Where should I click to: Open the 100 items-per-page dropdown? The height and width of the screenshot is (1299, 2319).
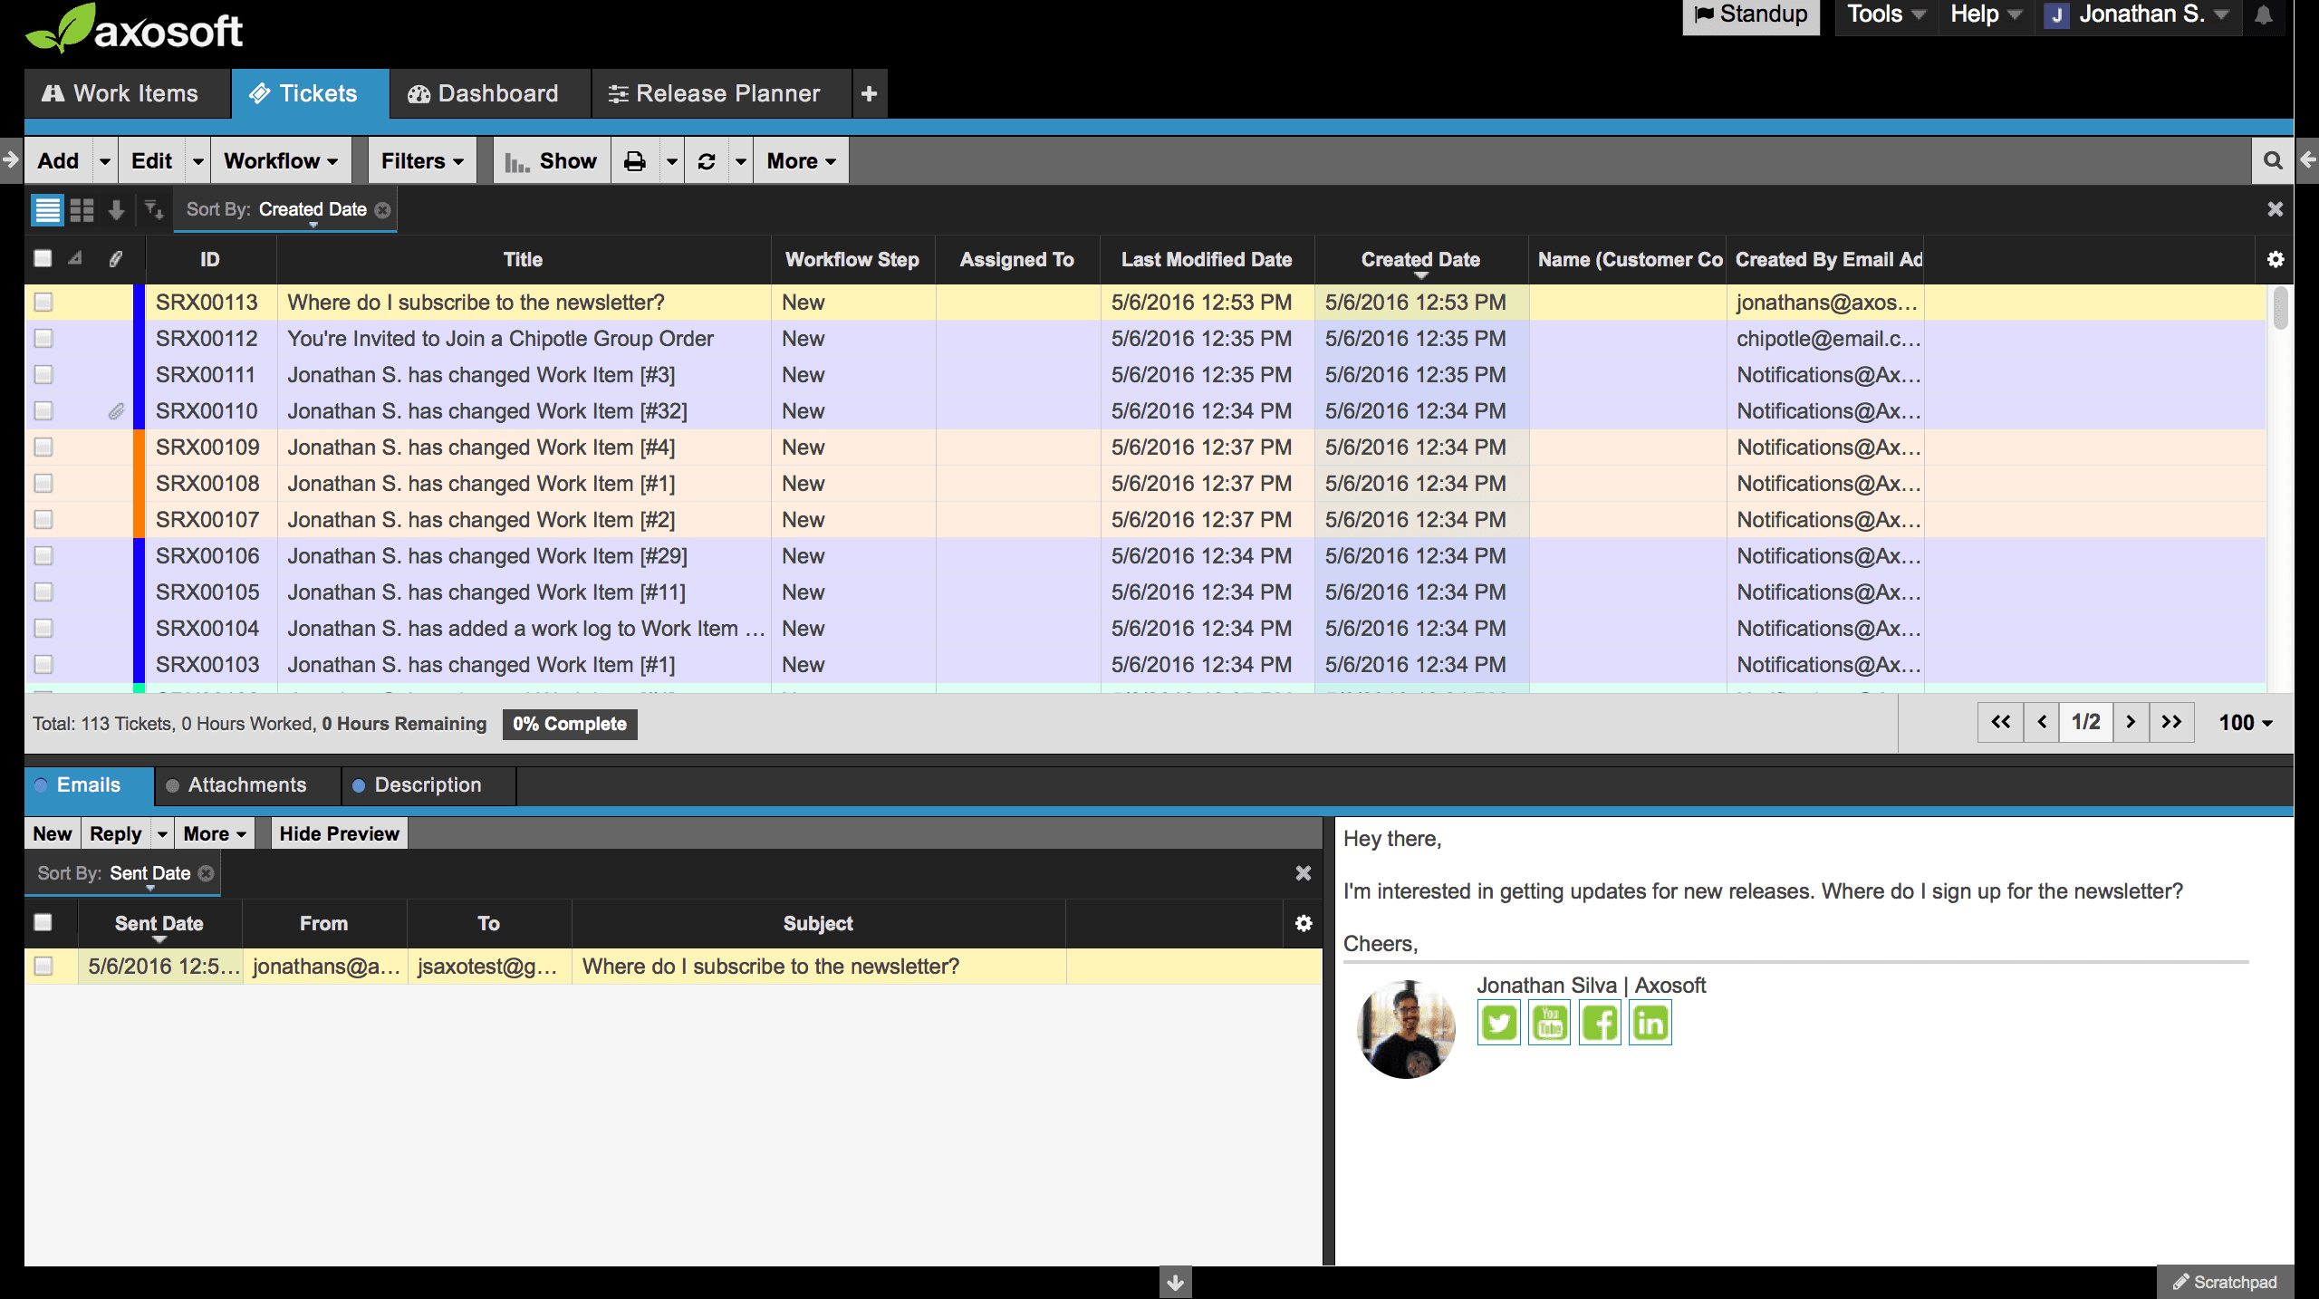pyautogui.click(x=2245, y=723)
